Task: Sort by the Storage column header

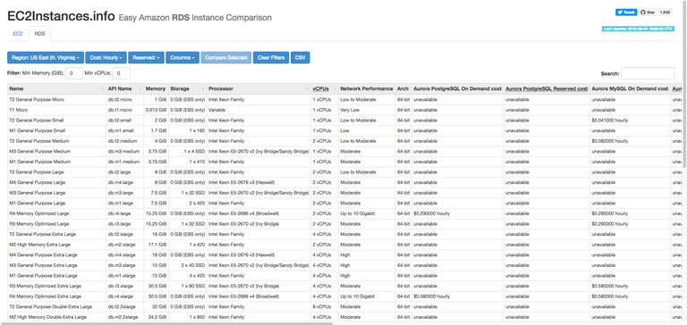Action: tap(187, 88)
